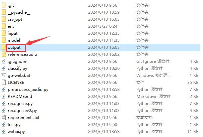Click the '35 KB' size of LICENSE
The width and height of the screenshot is (203, 137).
coord(193,83)
